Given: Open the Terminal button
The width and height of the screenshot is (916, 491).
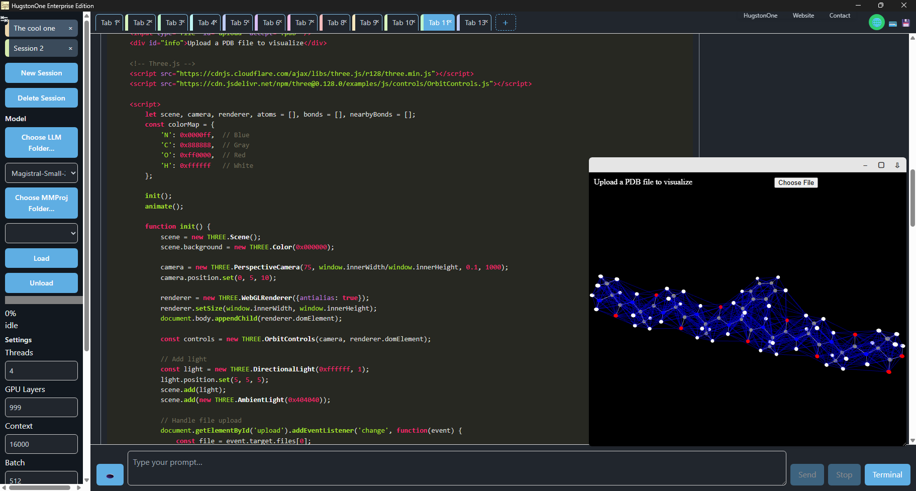Looking at the screenshot, I should coord(887,475).
